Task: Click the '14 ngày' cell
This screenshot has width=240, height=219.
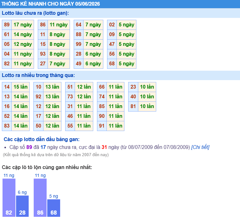Action: 23,34
